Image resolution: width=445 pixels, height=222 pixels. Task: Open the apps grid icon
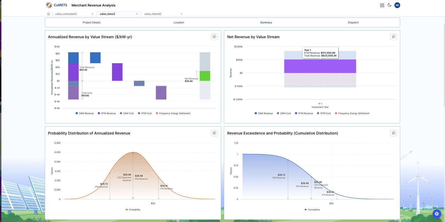[382, 5]
